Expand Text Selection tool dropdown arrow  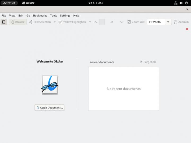click(x=55, y=22)
